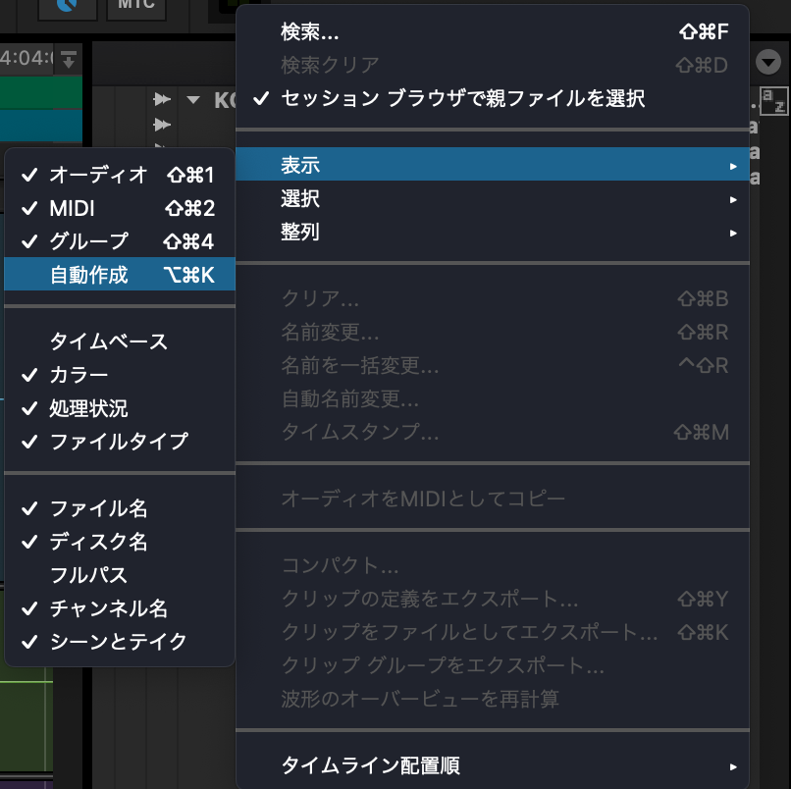Click the 4:04 time counter display
This screenshot has height=789, width=791.
pyautogui.click(x=25, y=57)
